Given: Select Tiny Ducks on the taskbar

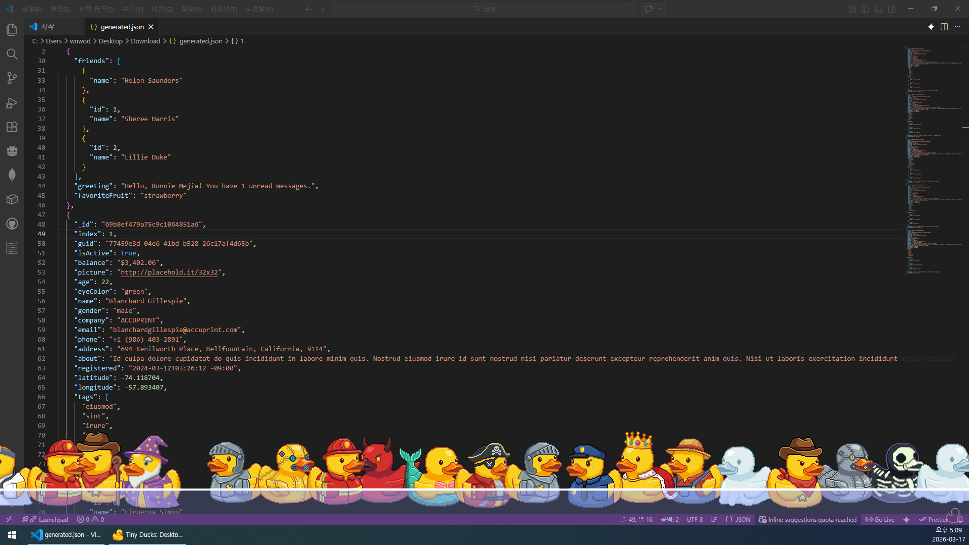Looking at the screenshot, I should pos(147,534).
